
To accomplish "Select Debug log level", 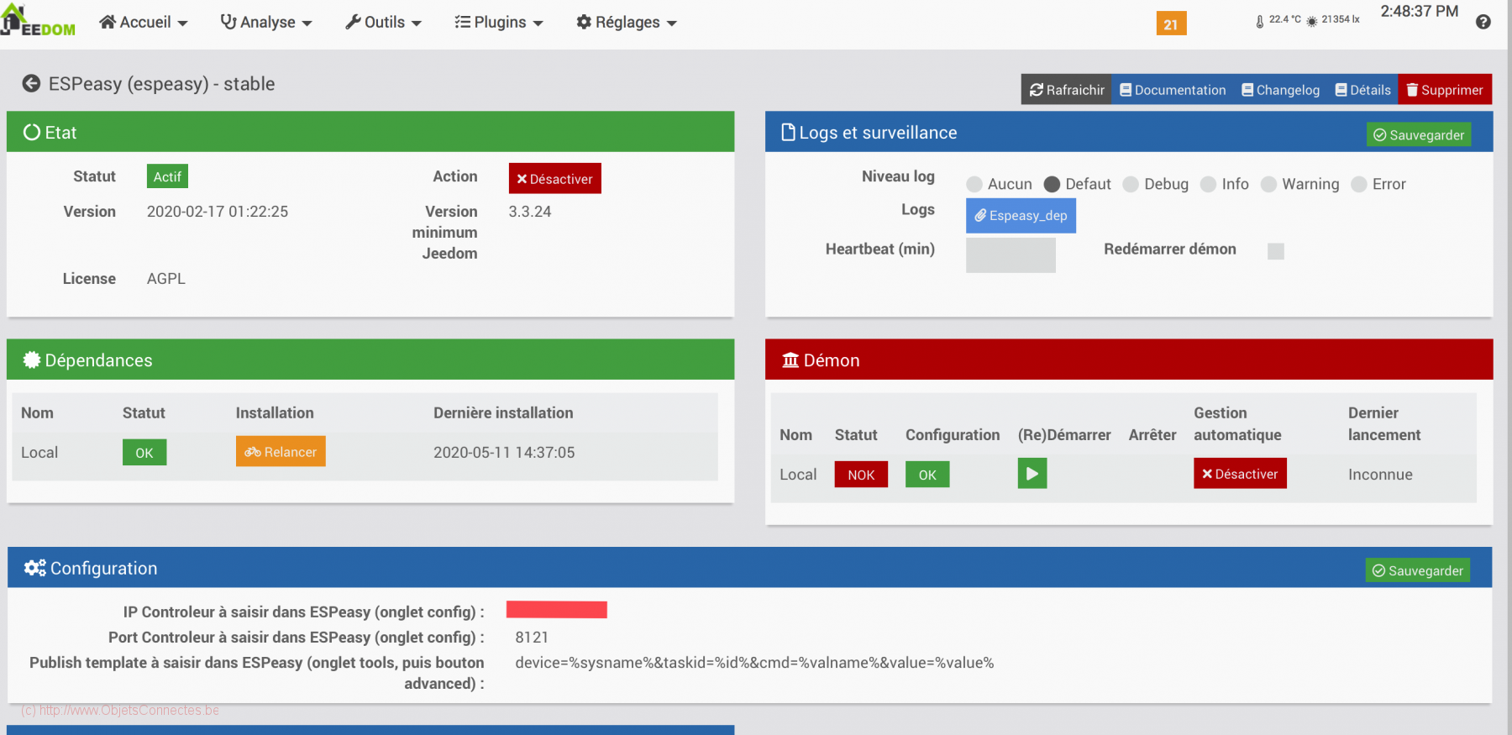I will click(1131, 184).
